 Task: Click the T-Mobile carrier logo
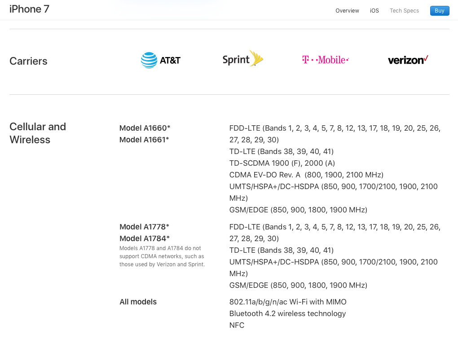pos(326,60)
